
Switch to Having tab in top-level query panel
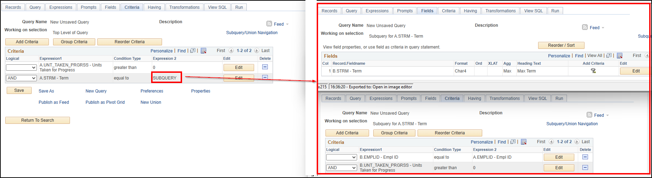154,7
